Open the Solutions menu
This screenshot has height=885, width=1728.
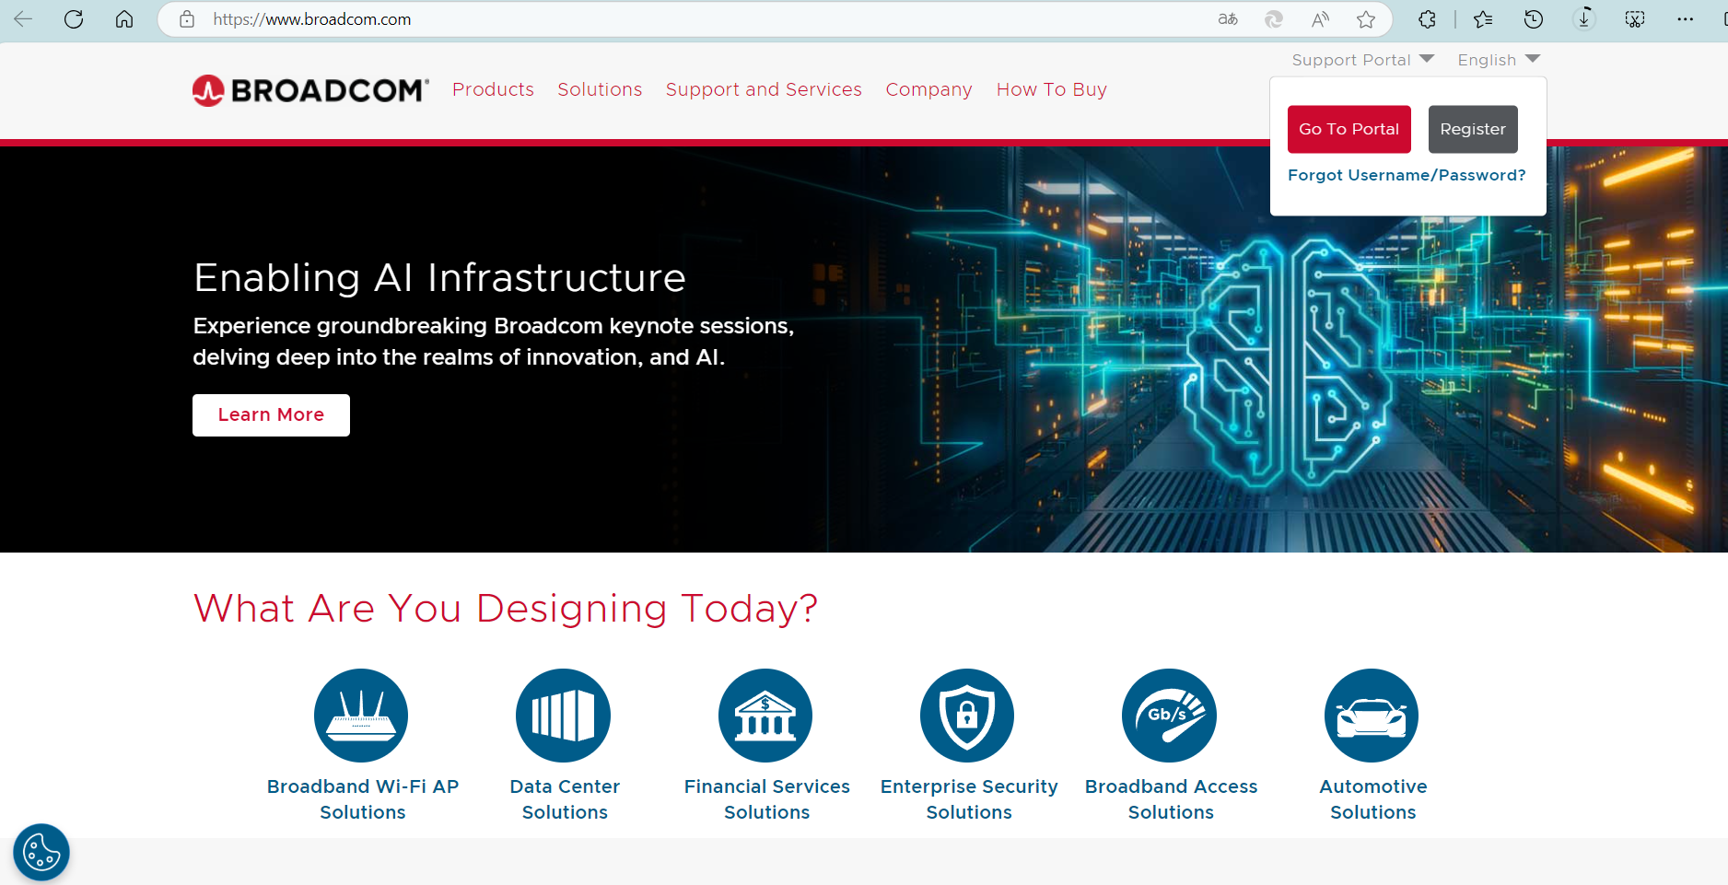(x=600, y=89)
